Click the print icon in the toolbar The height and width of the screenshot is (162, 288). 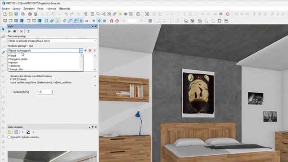pyautogui.click(x=30, y=14)
